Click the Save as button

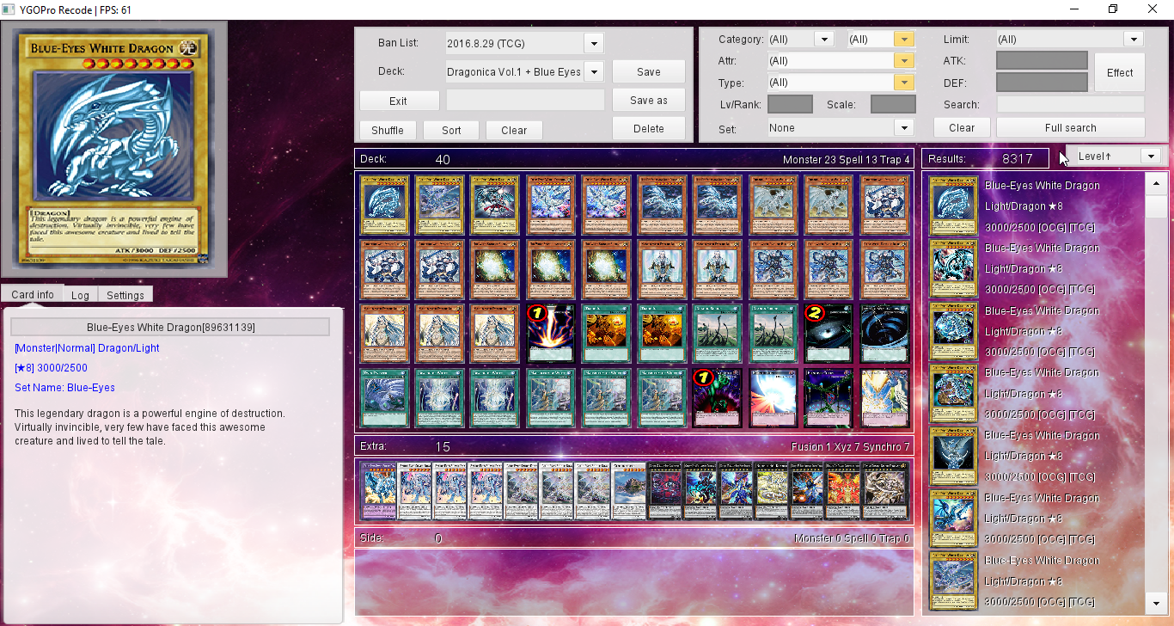649,101
